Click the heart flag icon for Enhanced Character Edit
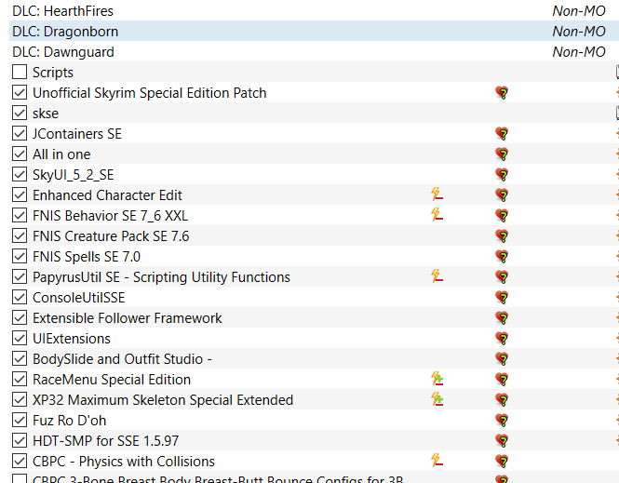This screenshot has width=619, height=483. (x=502, y=195)
